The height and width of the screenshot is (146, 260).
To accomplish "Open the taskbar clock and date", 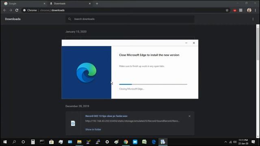I will 243,142.
